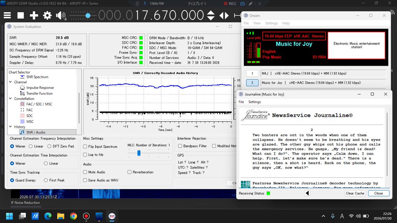Enable Flip Input Spectrum checkbox
Image resolution: width=397 pixels, height=223 pixels.
tap(100, 147)
